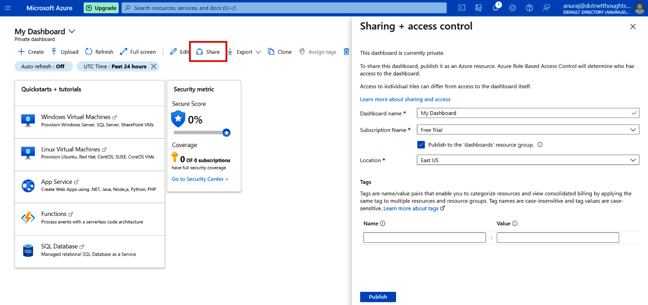Click the Coverage key icon

point(175,157)
